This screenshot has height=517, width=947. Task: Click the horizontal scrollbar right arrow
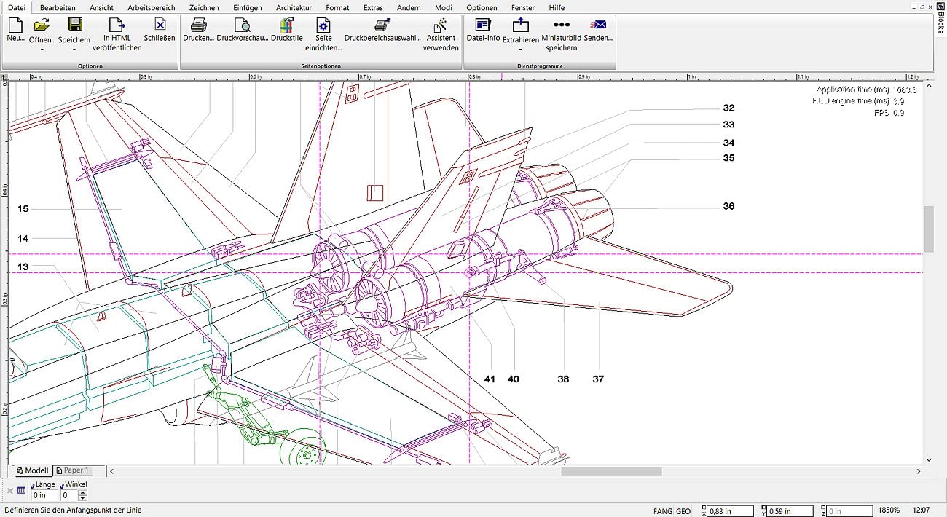[918, 471]
